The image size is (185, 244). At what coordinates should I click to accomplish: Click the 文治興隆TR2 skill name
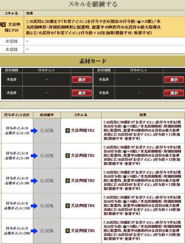[83, 155]
